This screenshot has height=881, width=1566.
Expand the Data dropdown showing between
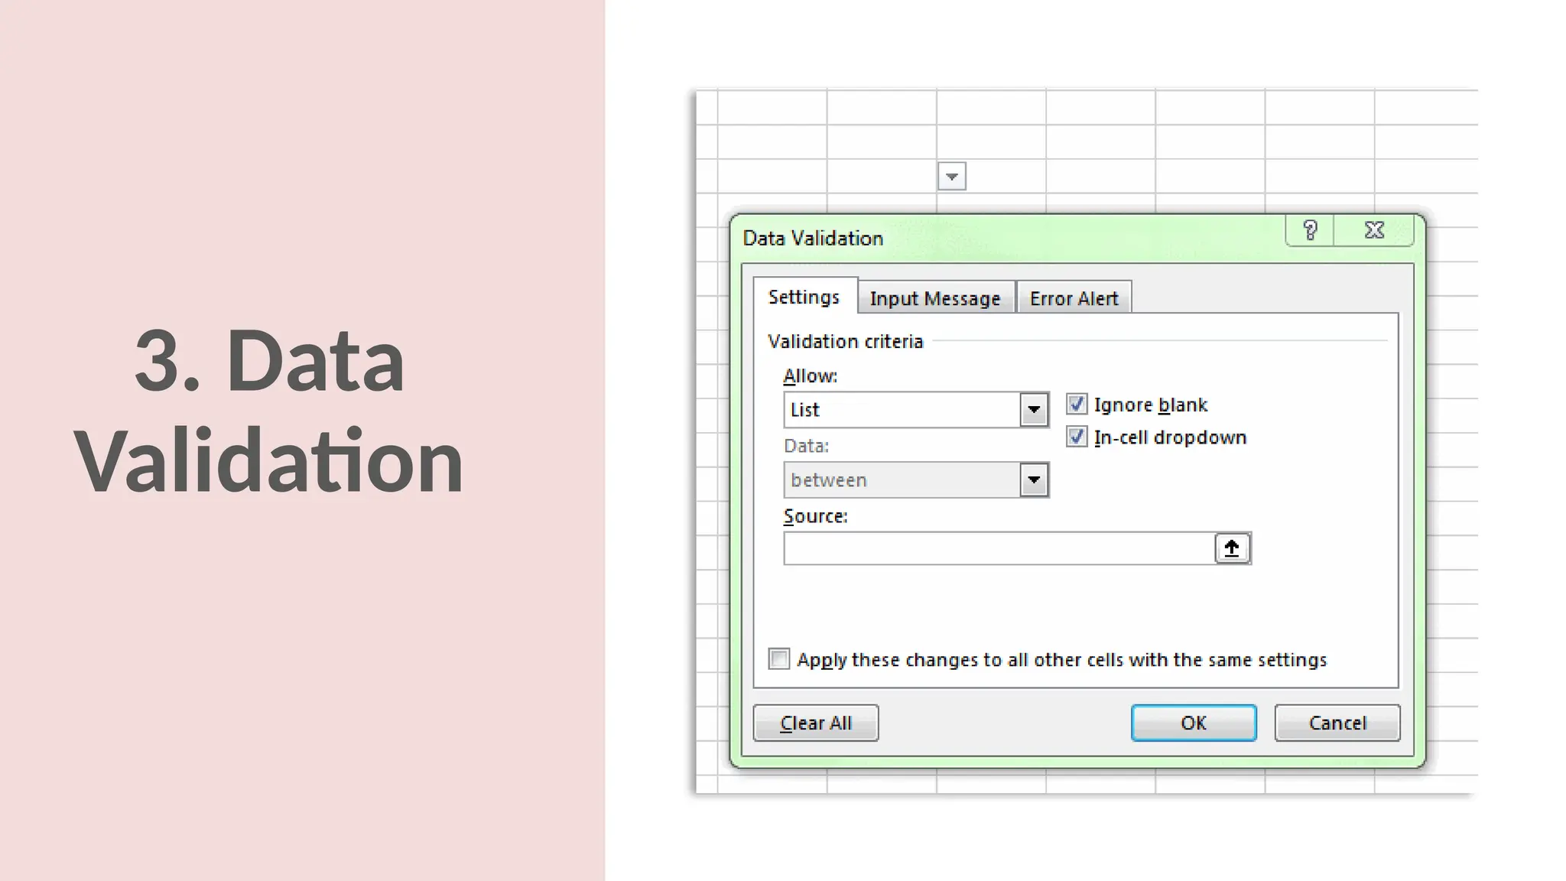(916, 480)
